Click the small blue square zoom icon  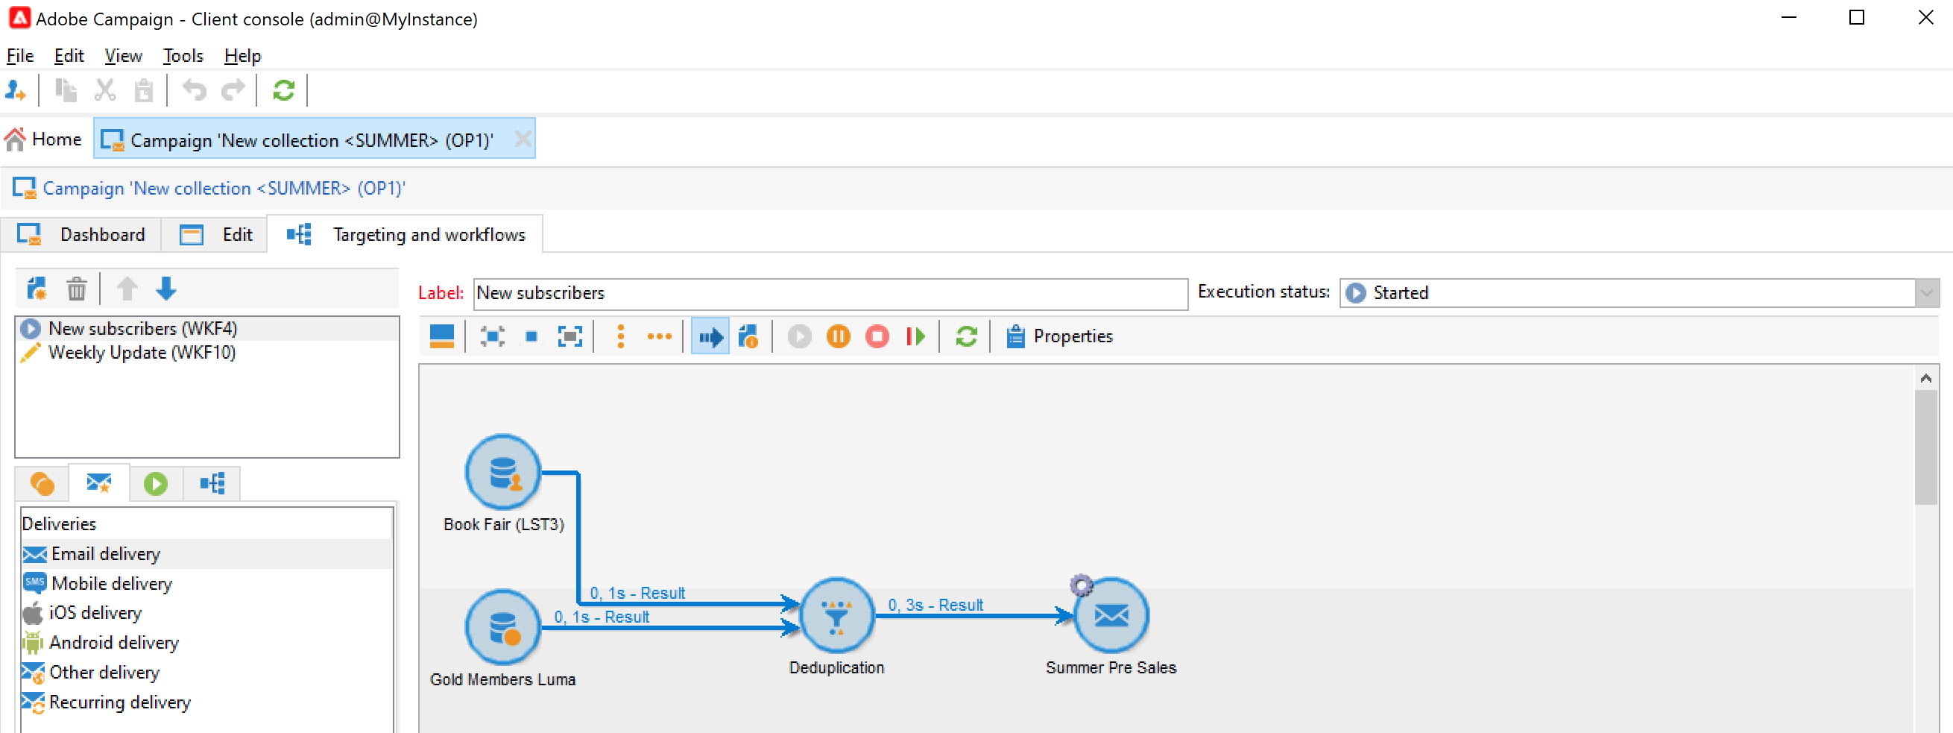[531, 336]
